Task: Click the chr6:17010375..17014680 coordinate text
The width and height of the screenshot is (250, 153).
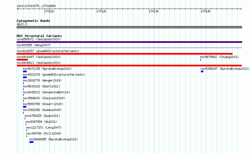Action: (36, 6)
